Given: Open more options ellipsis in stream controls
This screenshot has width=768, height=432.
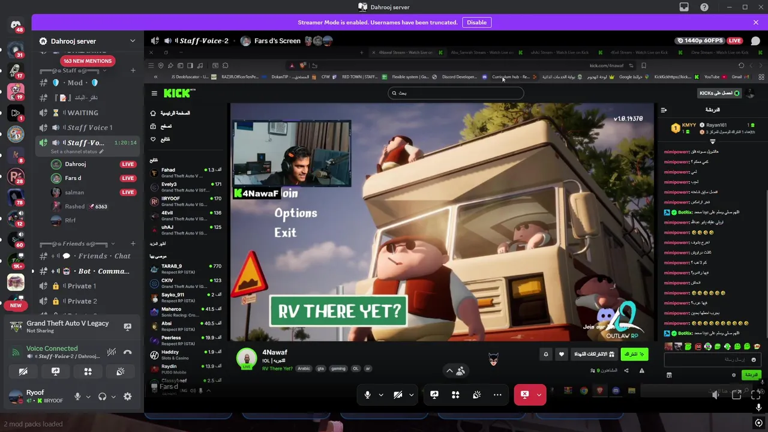Looking at the screenshot, I should tap(497, 395).
